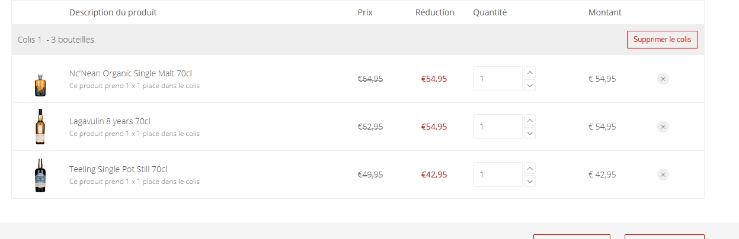Viewport: 739px width, 239px height.
Task: Focus the Teeling quantity input field
Action: pyautogui.click(x=497, y=175)
